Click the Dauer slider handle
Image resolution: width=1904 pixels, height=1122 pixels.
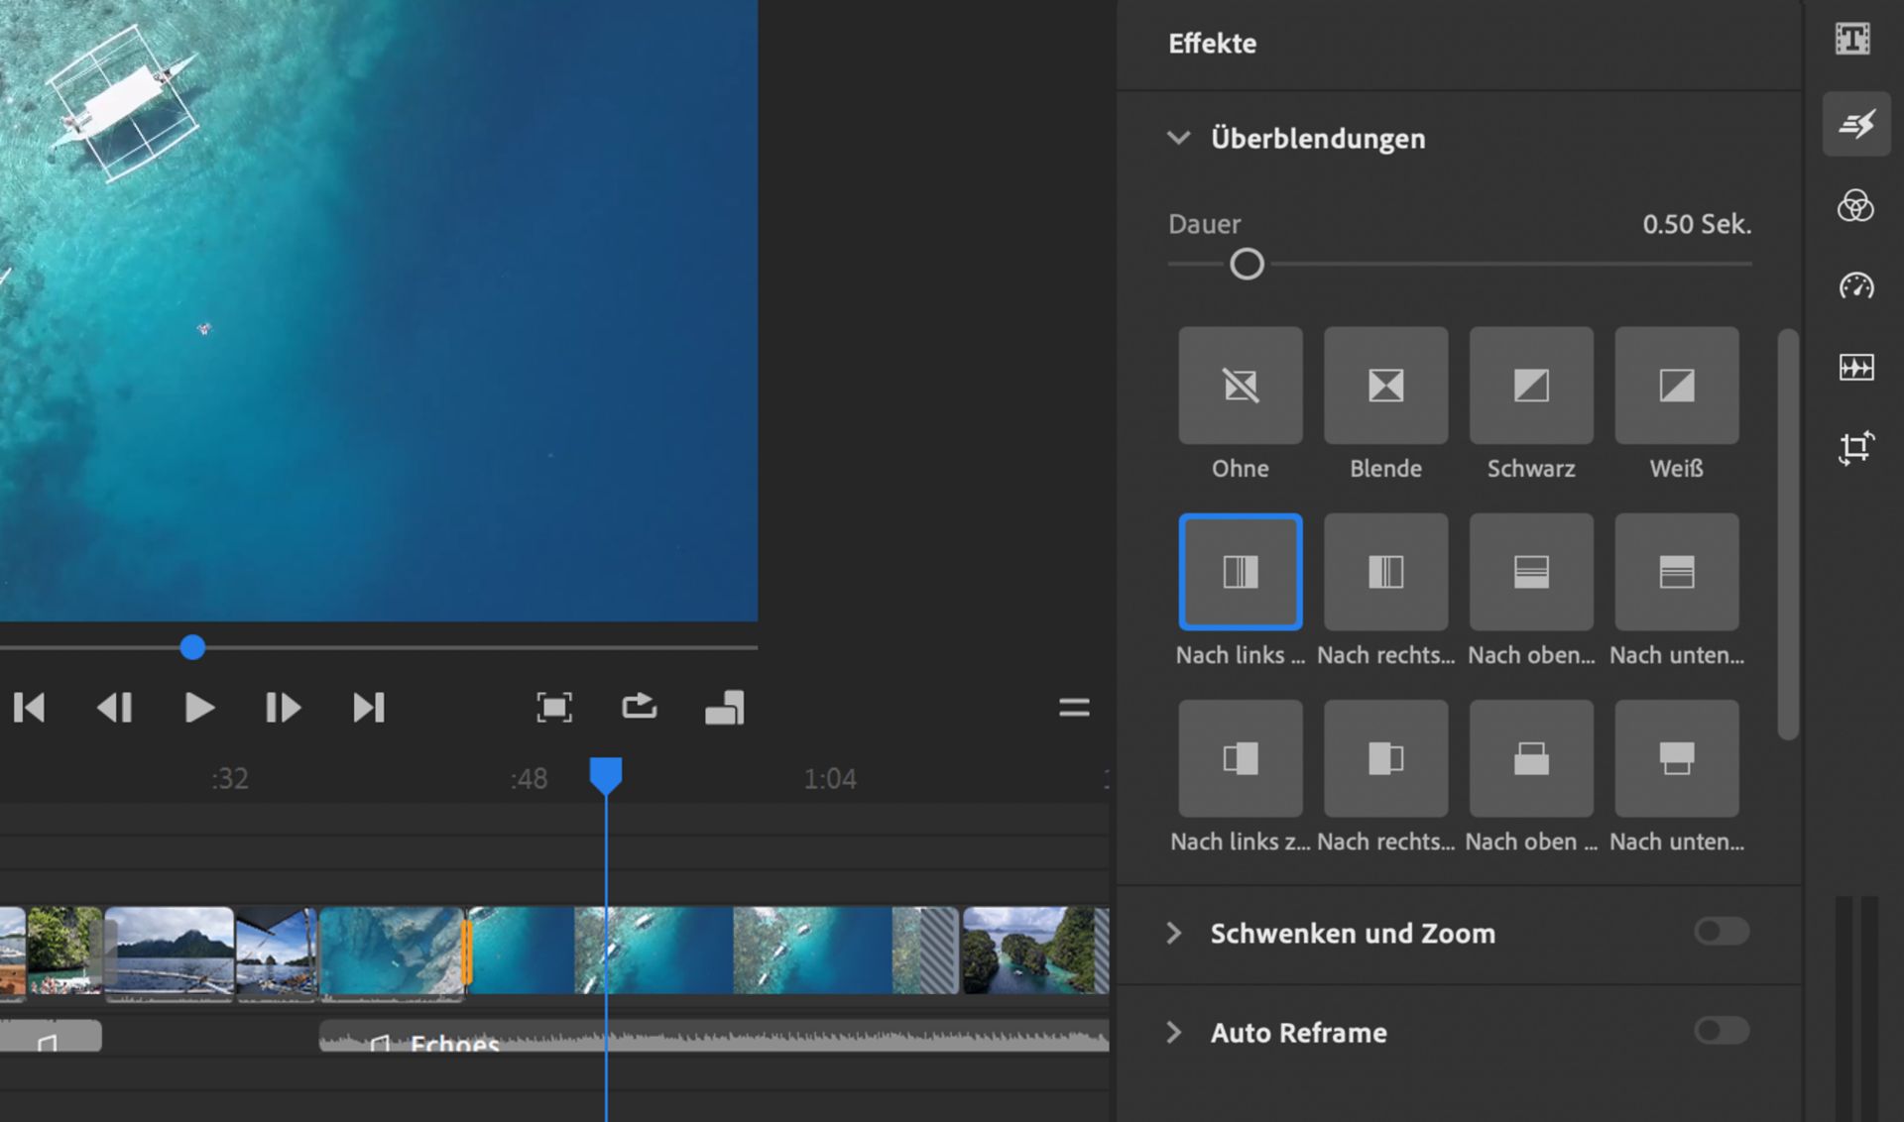click(x=1247, y=265)
